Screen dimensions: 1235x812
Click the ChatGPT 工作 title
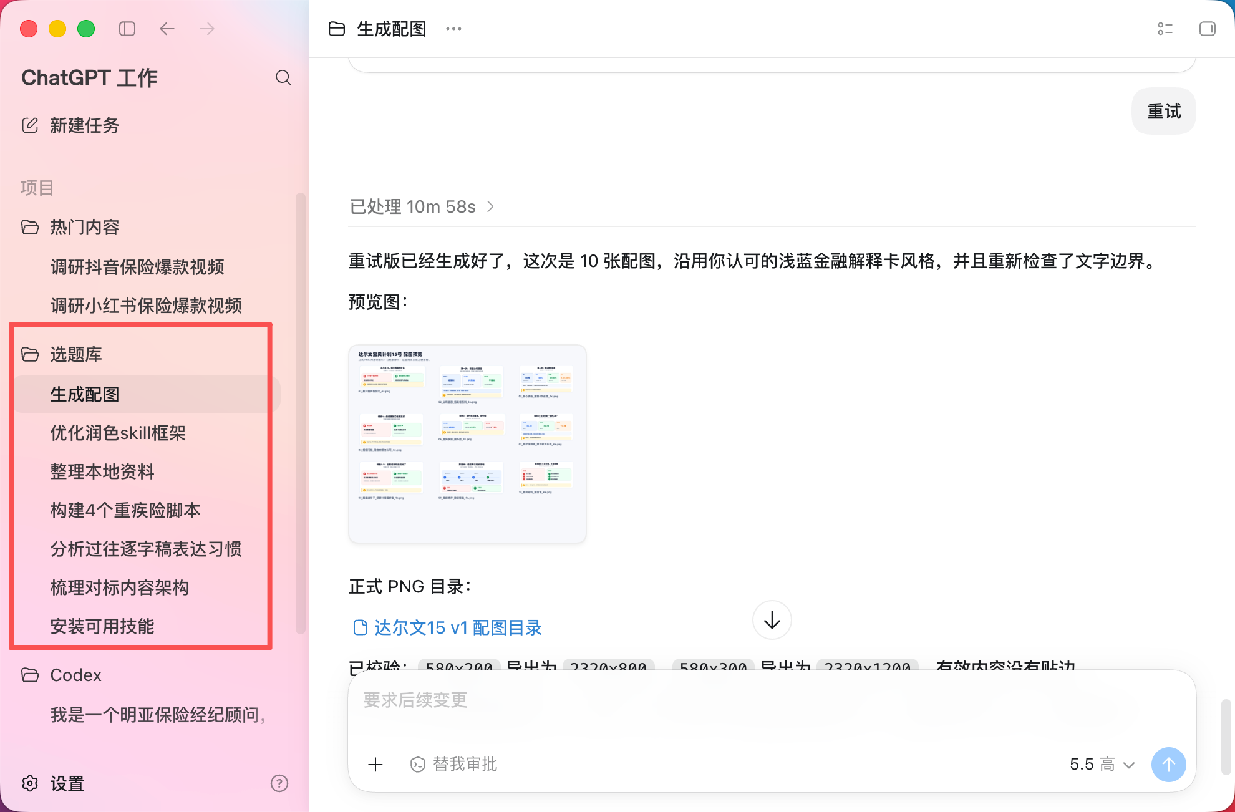[x=89, y=77]
